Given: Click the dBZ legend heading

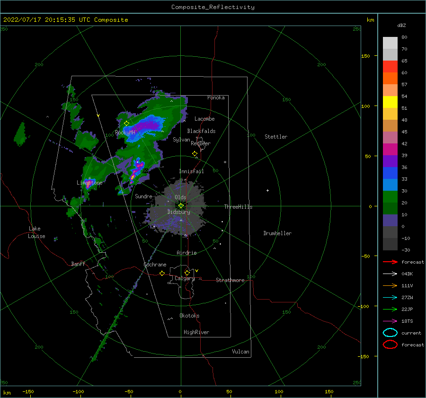Looking at the screenshot, I should point(401,25).
